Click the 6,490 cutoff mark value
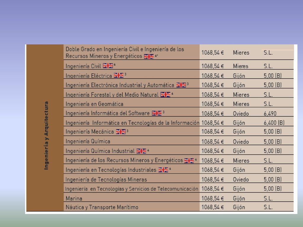The image size is (303, 227). tap(270, 114)
